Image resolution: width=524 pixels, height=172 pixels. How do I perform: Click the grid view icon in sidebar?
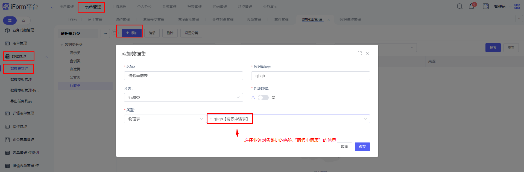coord(10,21)
